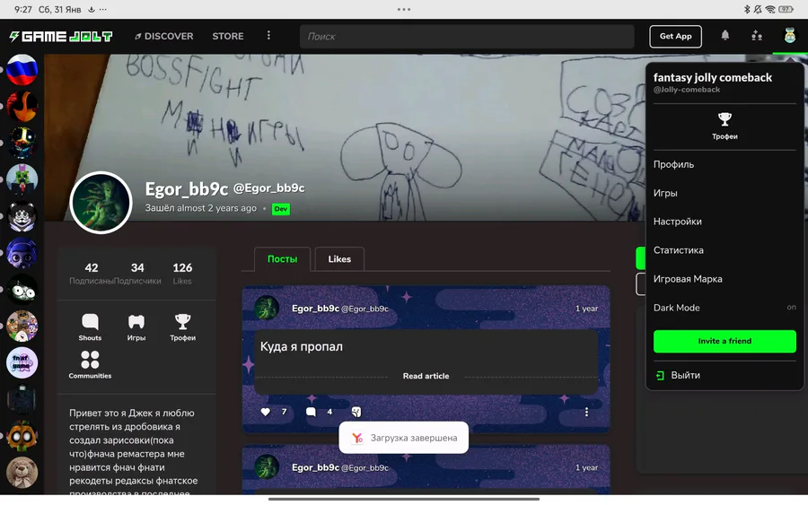Open the friends list icon
This screenshot has width=808, height=505.
[757, 36]
